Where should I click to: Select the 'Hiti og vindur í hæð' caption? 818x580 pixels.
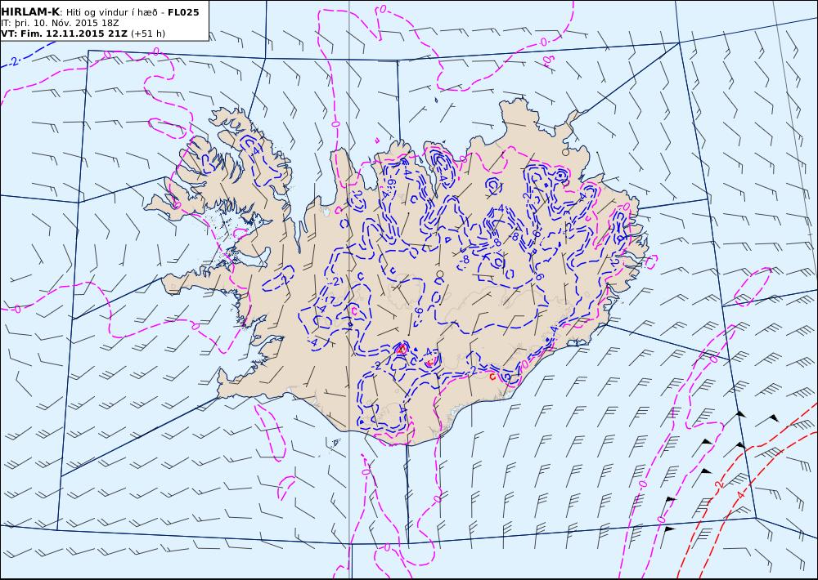111,12
